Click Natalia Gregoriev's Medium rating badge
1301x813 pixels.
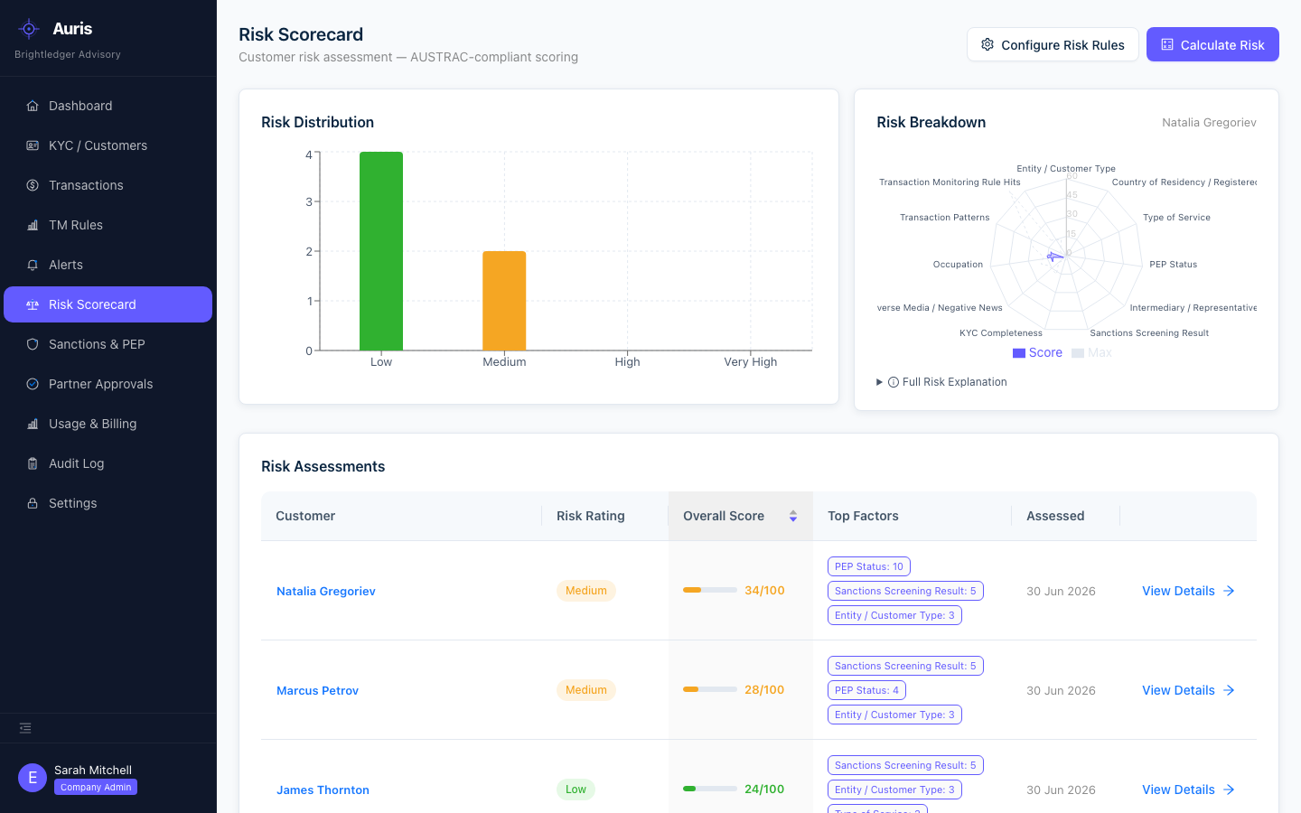586,591
